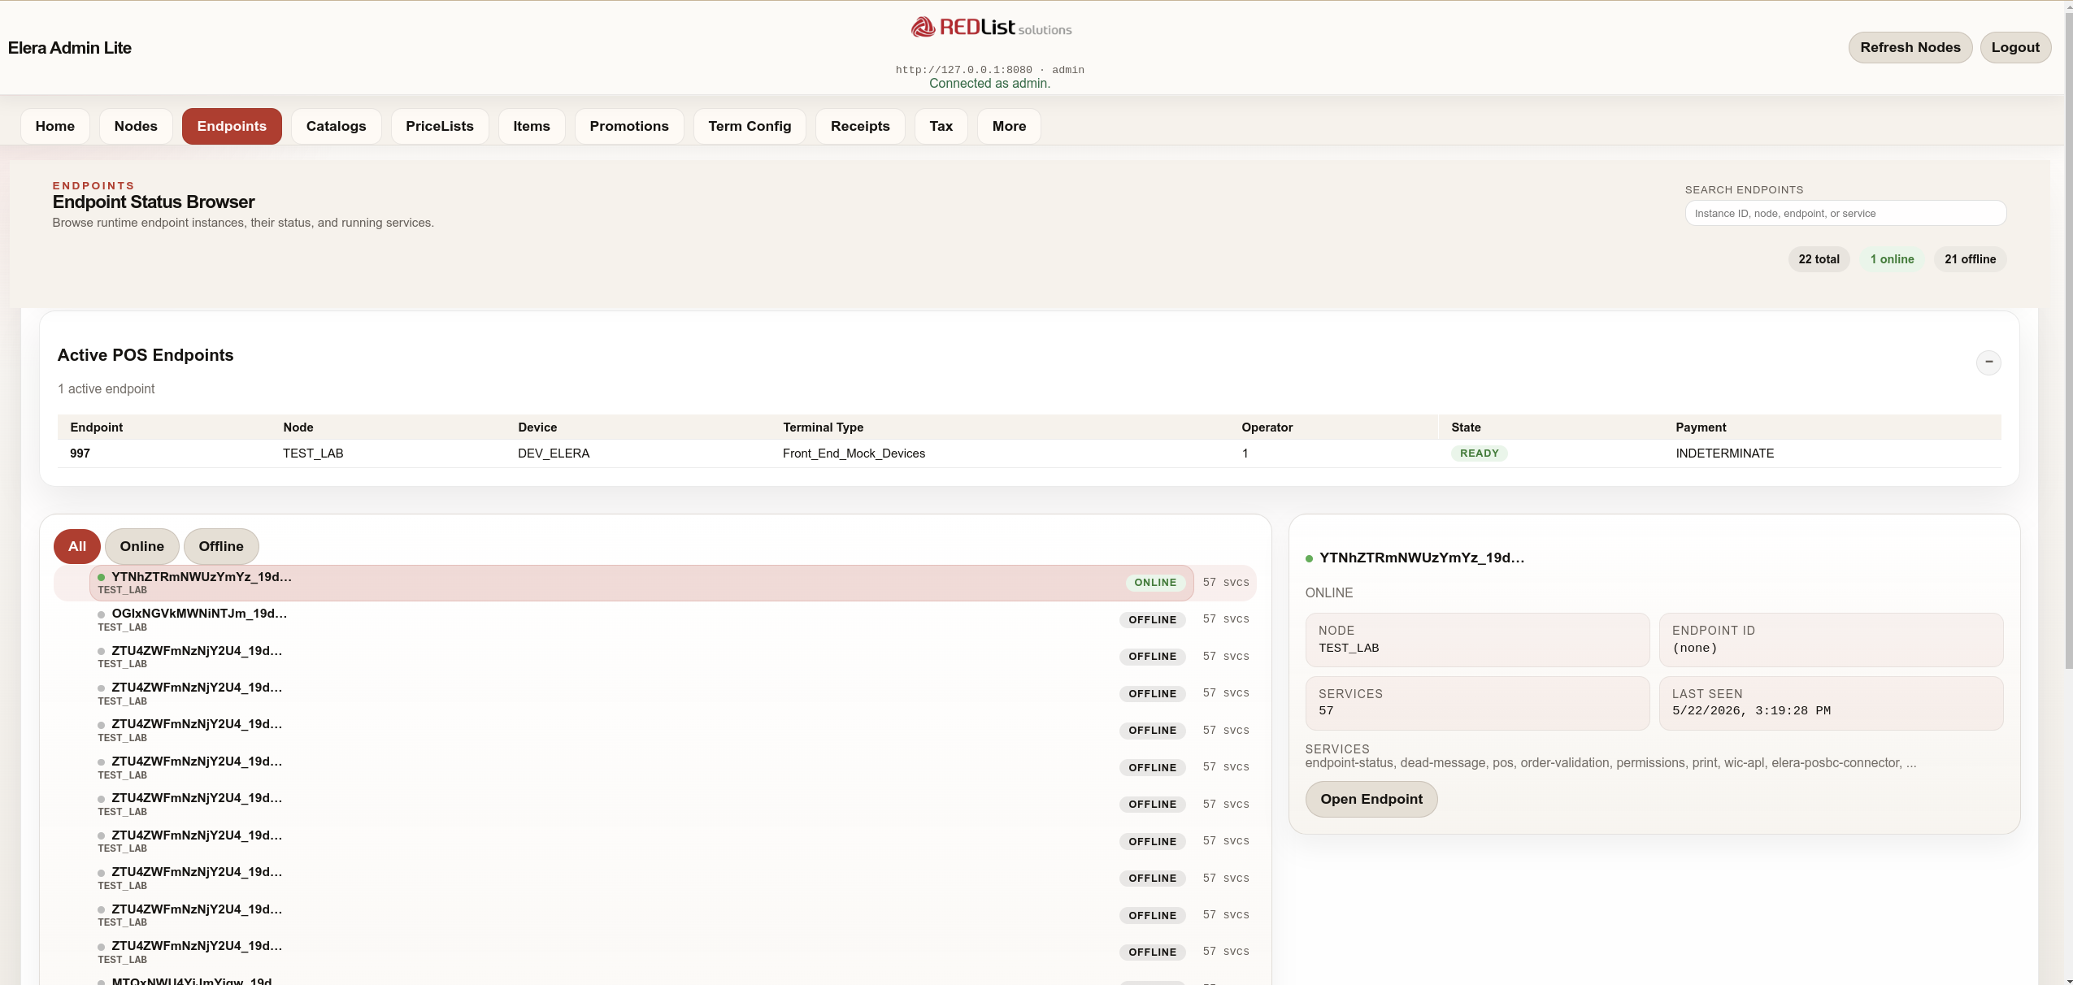Click the Connected as admin status text
Screen dimensions: 2073x985
pyautogui.click(x=989, y=84)
